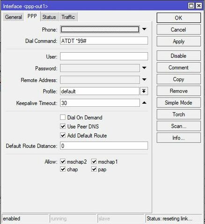Edit the Keepalive Timeout value

[100, 103]
